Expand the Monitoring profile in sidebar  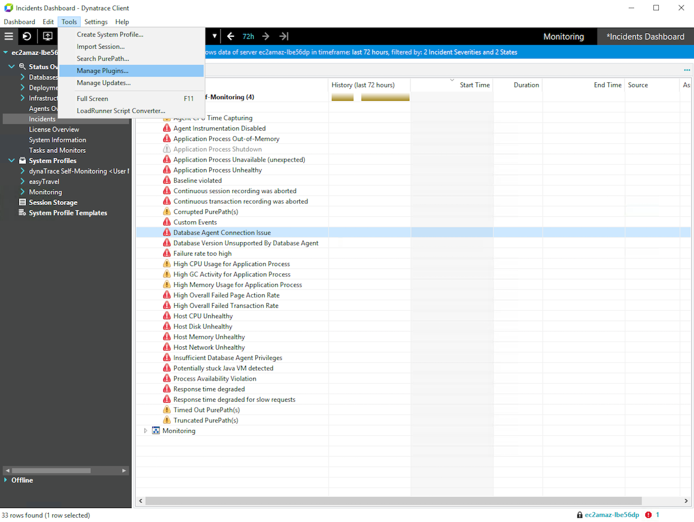click(22, 192)
